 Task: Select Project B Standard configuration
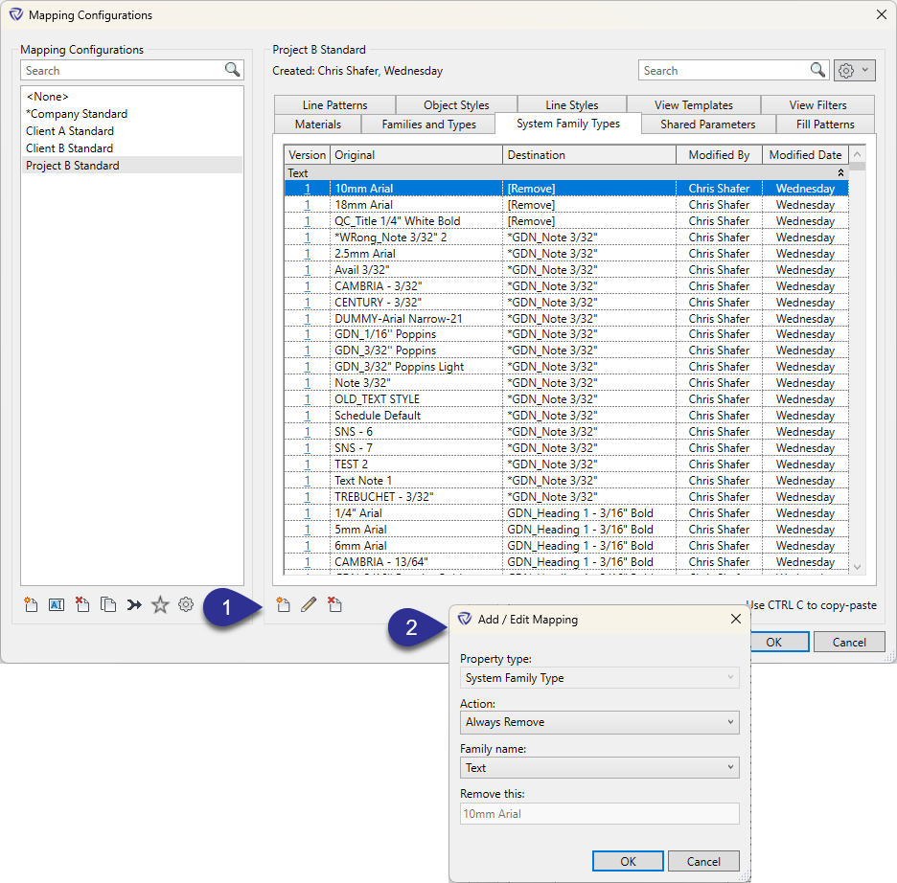point(131,165)
